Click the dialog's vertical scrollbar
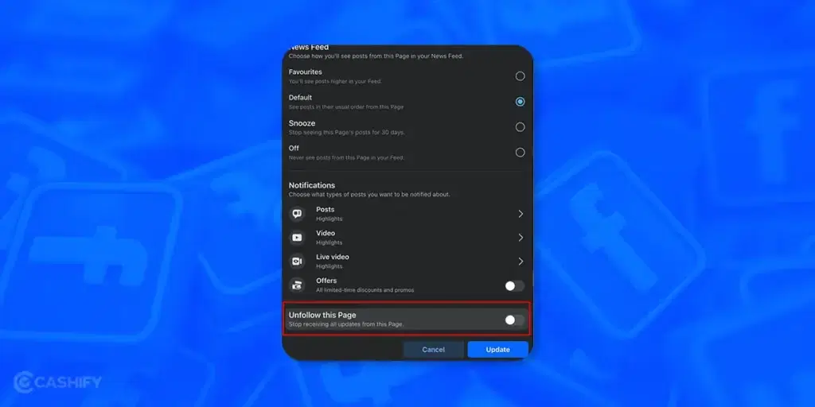815x407 pixels. [532, 277]
